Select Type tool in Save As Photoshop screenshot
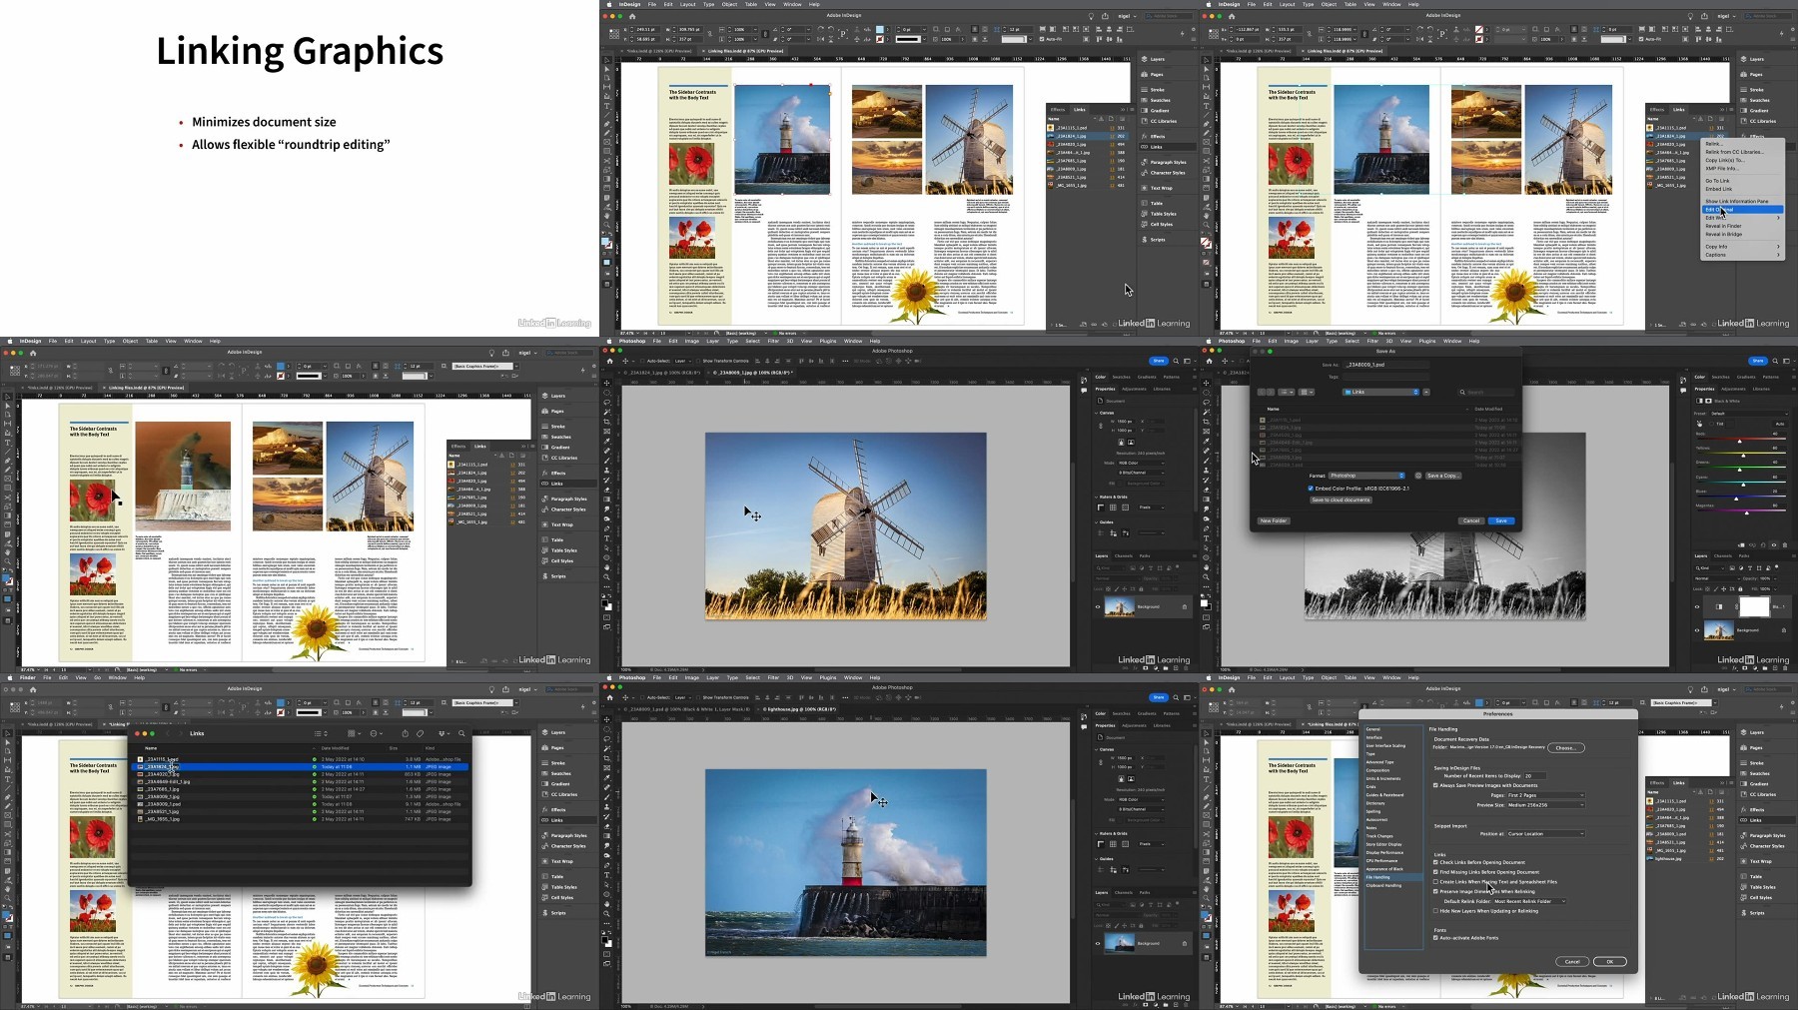The image size is (1798, 1010). click(1206, 538)
